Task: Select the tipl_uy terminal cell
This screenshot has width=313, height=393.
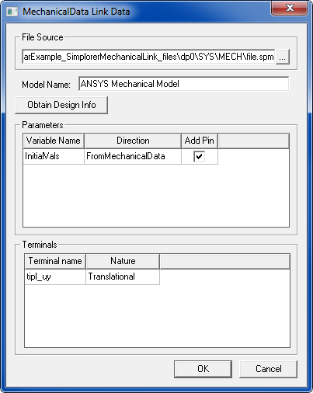Action: 55,276
